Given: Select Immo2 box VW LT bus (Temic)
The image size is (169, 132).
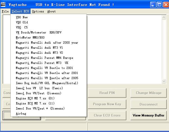Looking at the screenshot, I should (49, 88).
